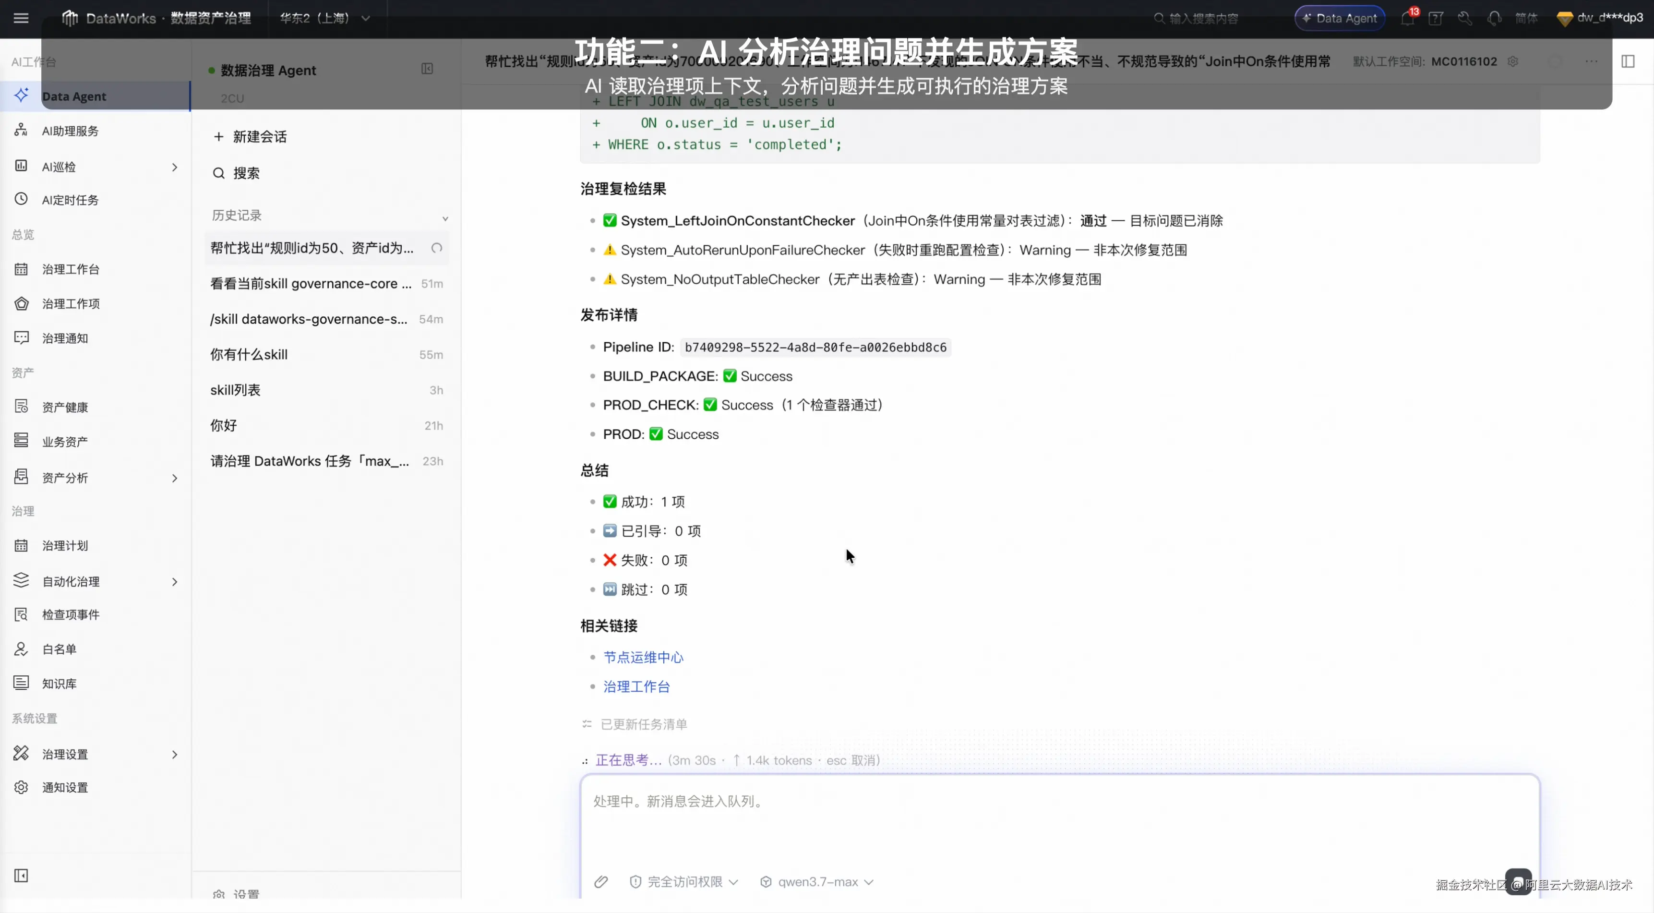Click the message input field

1059,822
